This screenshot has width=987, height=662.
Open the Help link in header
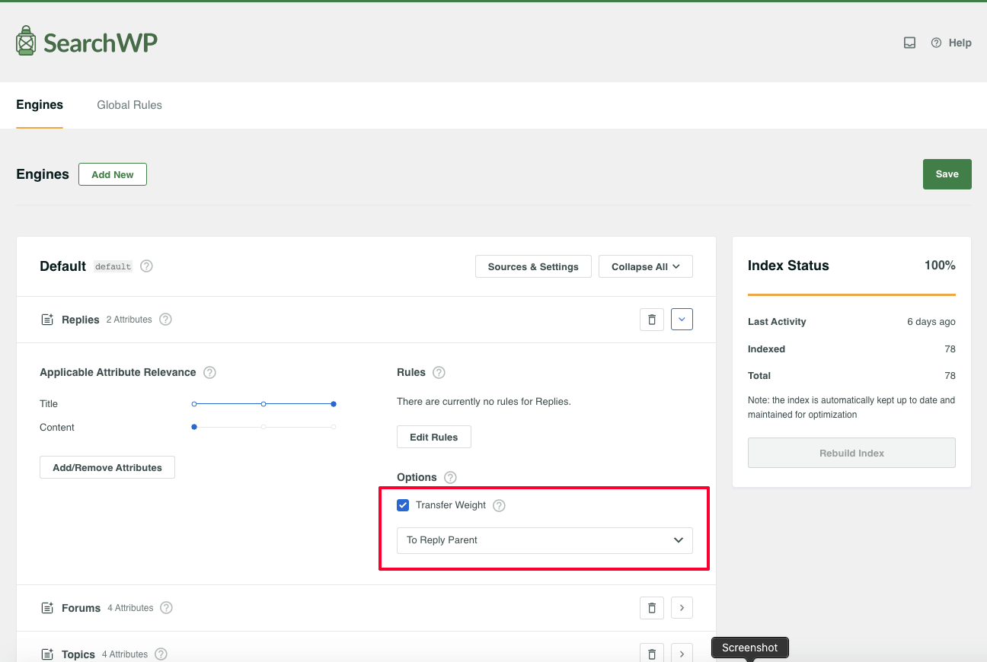point(951,43)
